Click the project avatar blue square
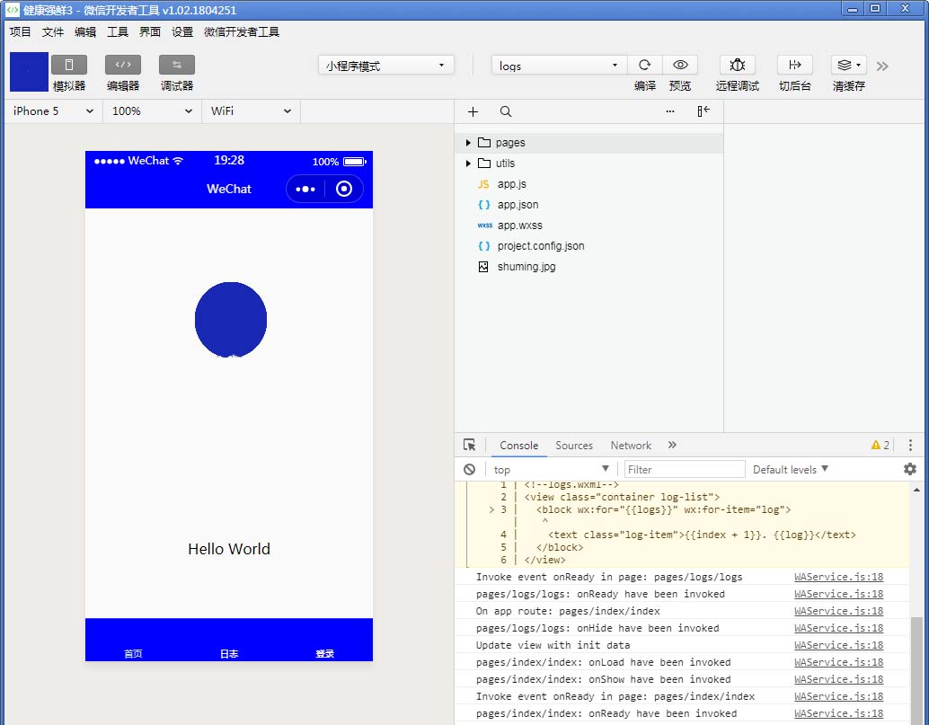The height and width of the screenshot is (725, 929). [x=29, y=72]
